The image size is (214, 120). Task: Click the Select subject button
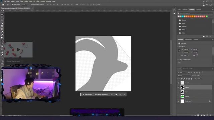pos(87,94)
